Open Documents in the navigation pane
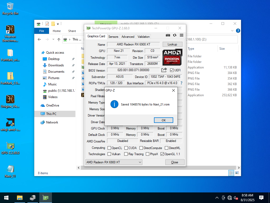Image resolution: width=270 pixels, height=203 pixels. (56, 71)
